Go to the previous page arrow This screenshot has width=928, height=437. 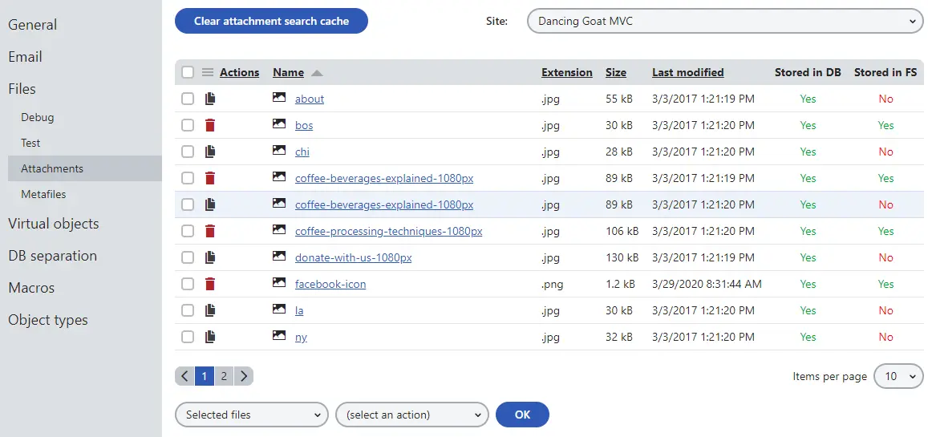coord(184,376)
